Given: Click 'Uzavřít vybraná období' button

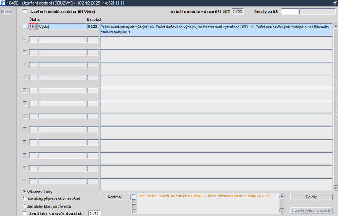Looking at the screenshot, I should (x=311, y=211).
